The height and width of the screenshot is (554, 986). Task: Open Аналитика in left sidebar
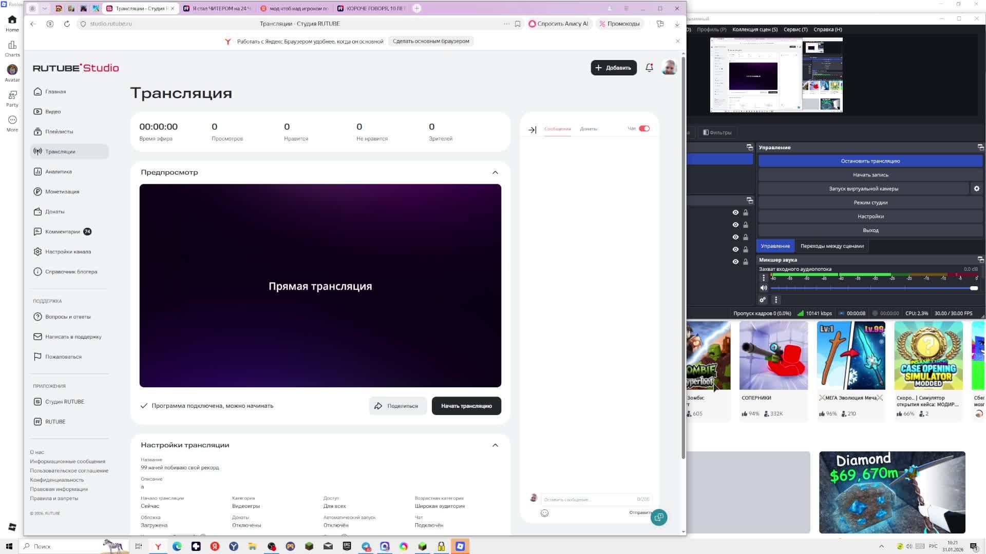coord(58,172)
